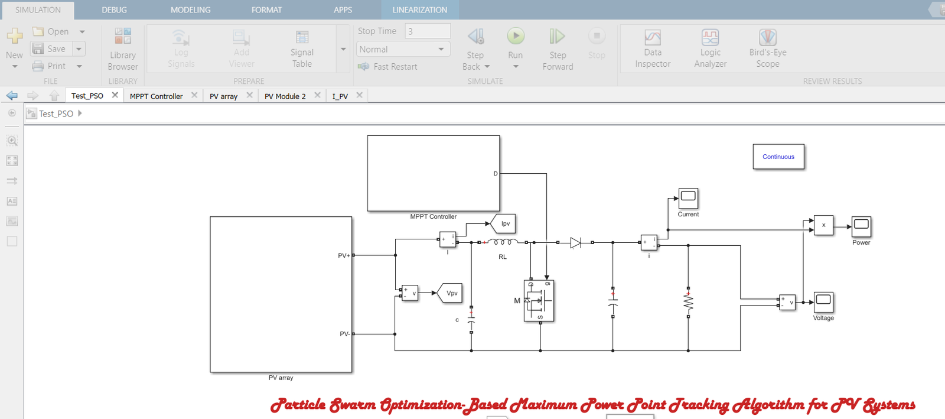The height and width of the screenshot is (419, 945).
Task: Click the Print button
Action: pos(49,66)
